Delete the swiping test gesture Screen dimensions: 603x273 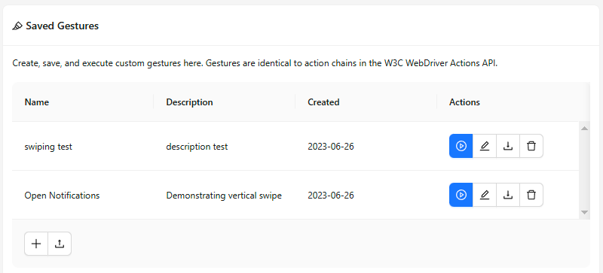(x=531, y=146)
